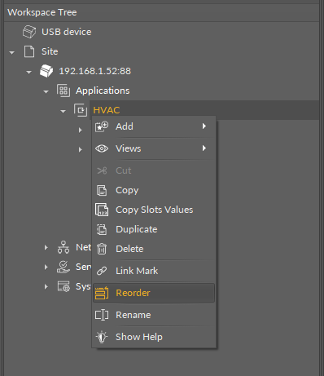324x376 pixels.
Task: Open the Add submenu
Action: [x=154, y=126]
